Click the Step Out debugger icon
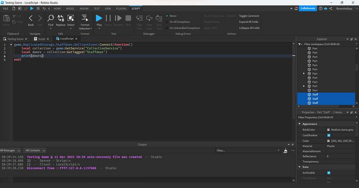This screenshot has height=188, width=359. coord(159,18)
